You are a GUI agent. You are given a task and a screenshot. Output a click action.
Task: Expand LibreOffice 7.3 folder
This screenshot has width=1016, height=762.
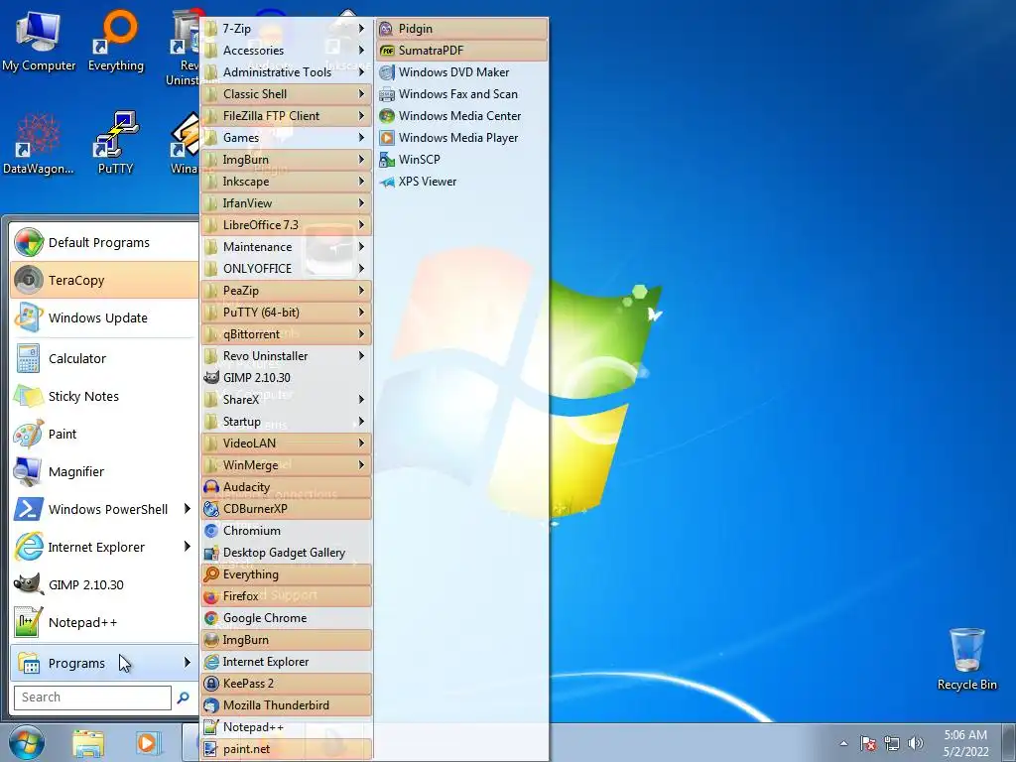click(287, 225)
